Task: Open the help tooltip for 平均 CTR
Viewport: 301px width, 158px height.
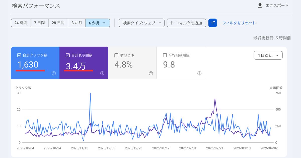Action: click(151, 73)
